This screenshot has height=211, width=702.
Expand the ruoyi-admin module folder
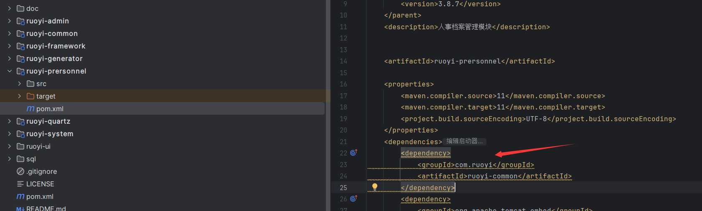tap(9, 21)
